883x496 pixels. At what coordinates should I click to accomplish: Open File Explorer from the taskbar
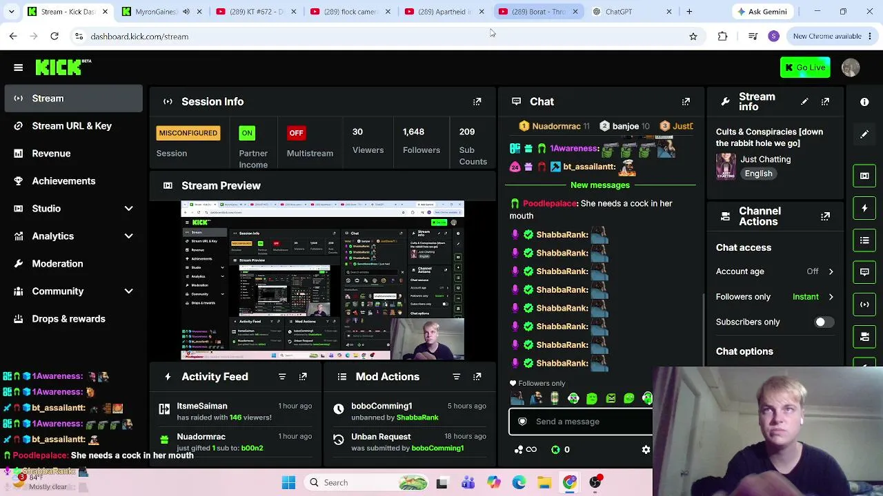544,483
